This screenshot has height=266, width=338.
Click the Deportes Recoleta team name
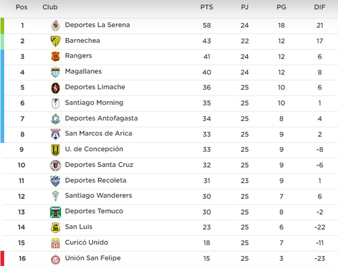[x=95, y=180]
